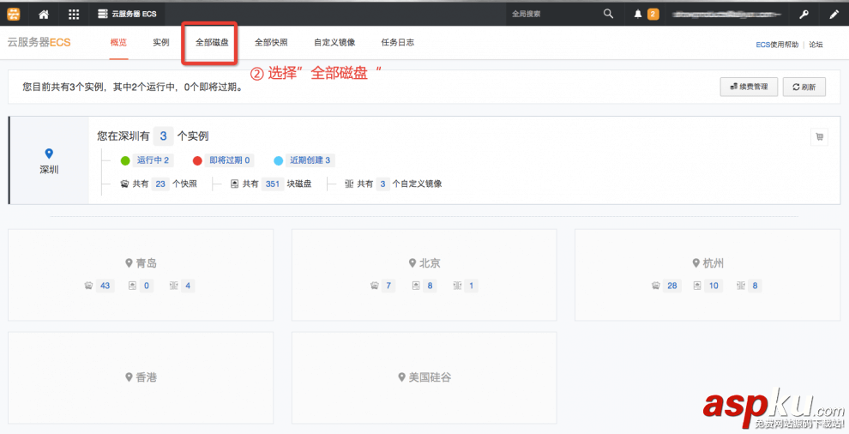Open the 任务日志 tab
Image resolution: width=849 pixels, height=434 pixels.
(x=397, y=42)
